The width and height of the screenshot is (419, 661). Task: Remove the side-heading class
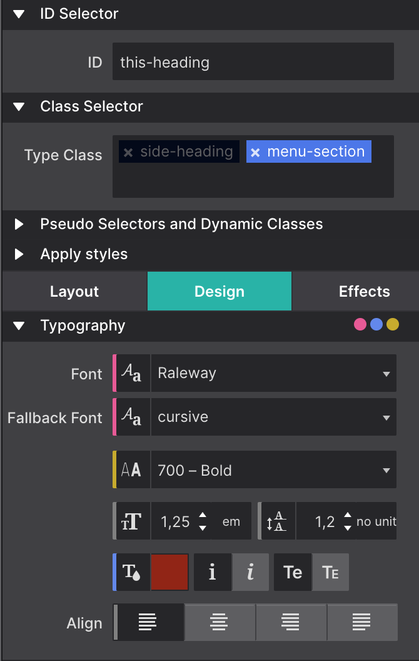click(x=128, y=151)
